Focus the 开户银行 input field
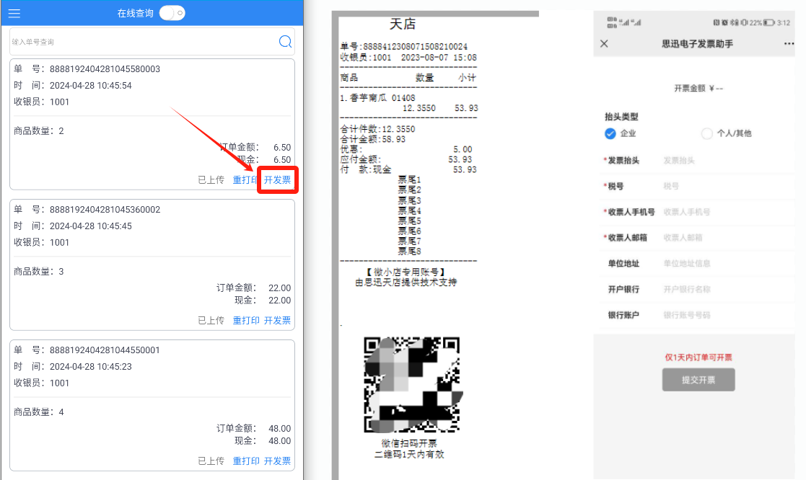 pos(727,290)
